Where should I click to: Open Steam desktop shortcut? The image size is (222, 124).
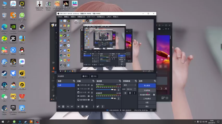click(4, 74)
